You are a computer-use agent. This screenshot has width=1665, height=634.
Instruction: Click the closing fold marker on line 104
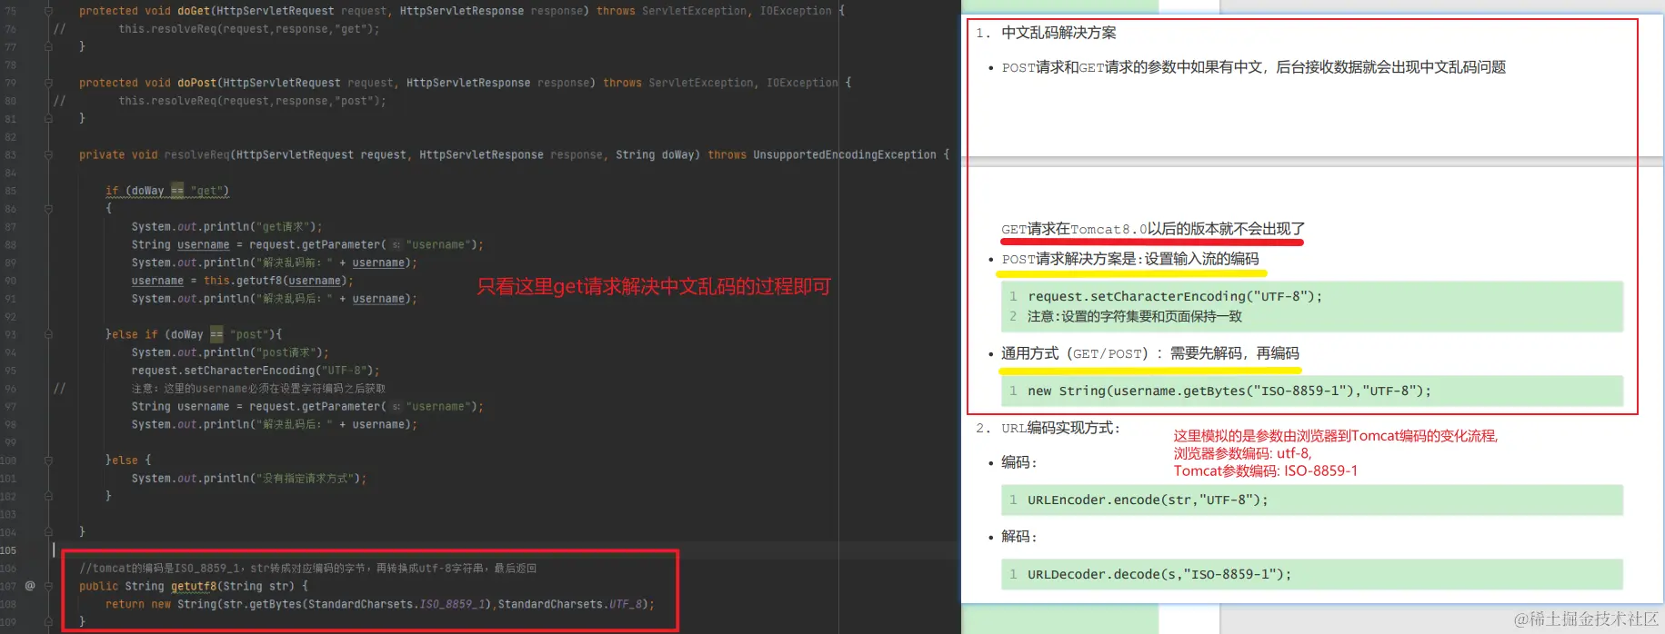(48, 532)
